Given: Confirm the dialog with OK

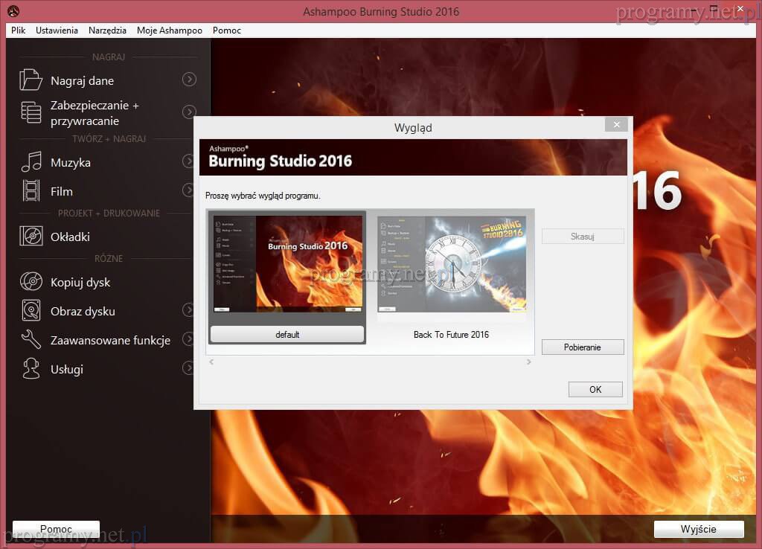Looking at the screenshot, I should (595, 390).
